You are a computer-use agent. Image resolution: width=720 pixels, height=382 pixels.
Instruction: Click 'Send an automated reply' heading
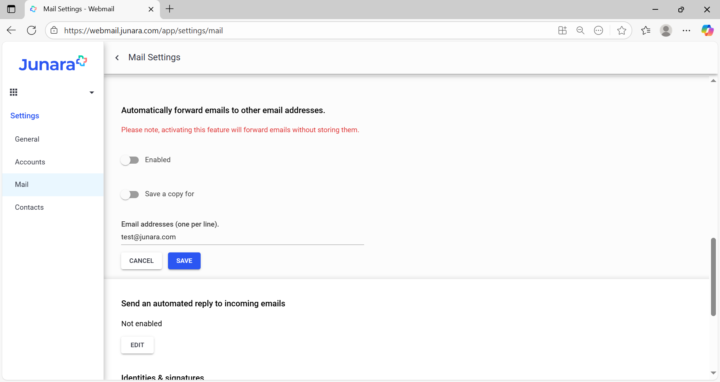(x=203, y=304)
